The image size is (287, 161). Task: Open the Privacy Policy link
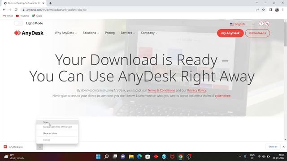pyautogui.click(x=196, y=90)
